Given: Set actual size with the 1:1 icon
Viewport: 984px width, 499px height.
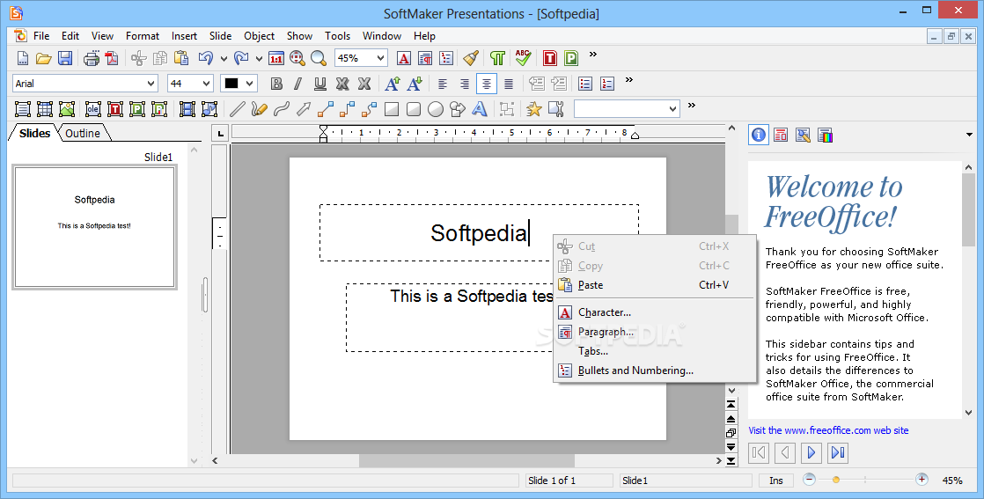Looking at the screenshot, I should [x=276, y=58].
